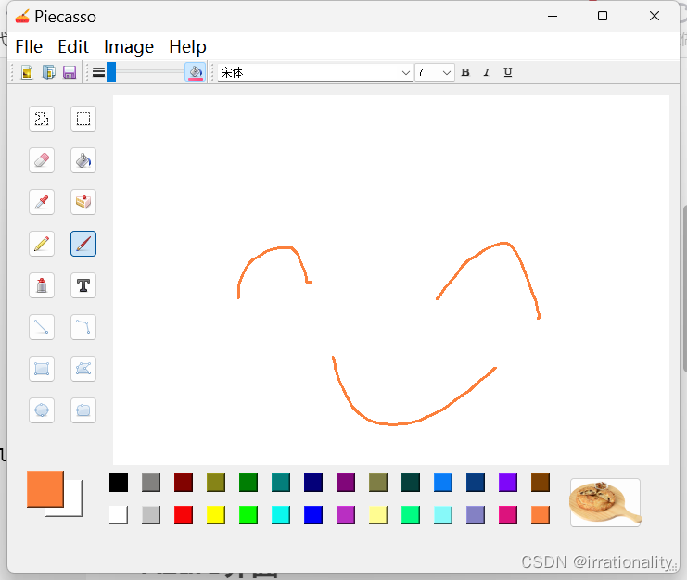The width and height of the screenshot is (687, 580).
Task: Toggle the fill mode button in toolbar
Action: tap(196, 71)
